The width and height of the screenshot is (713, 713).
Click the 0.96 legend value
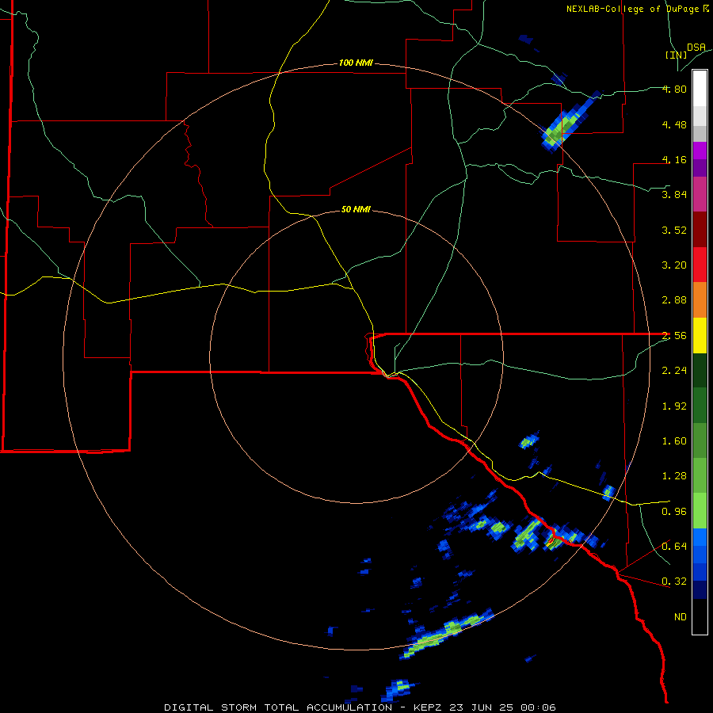click(x=674, y=512)
